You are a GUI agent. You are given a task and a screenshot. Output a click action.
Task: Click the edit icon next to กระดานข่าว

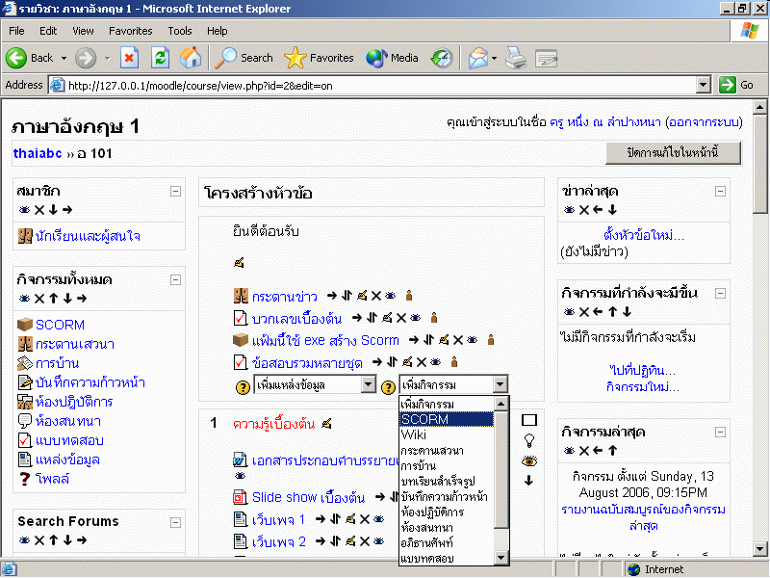click(361, 296)
